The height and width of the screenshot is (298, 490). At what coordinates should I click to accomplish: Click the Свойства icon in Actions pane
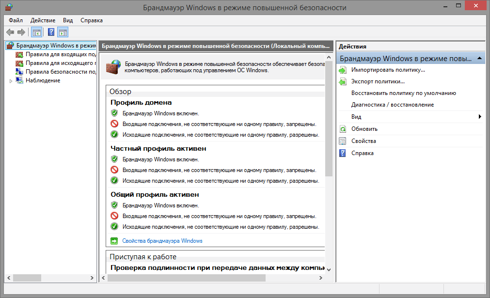[343, 141]
